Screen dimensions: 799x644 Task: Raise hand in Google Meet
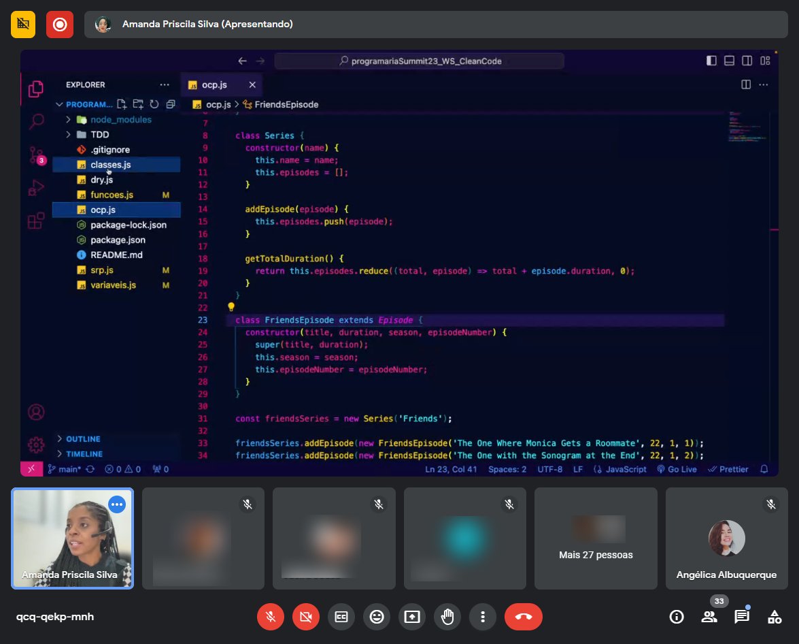(x=447, y=616)
